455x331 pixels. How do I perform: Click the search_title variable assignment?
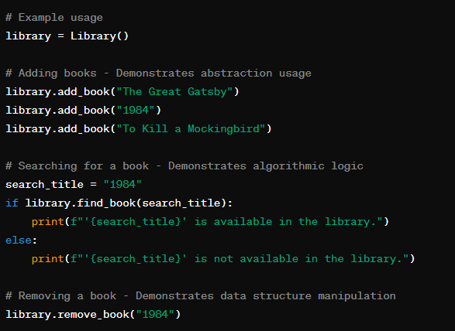pyautogui.click(x=74, y=185)
